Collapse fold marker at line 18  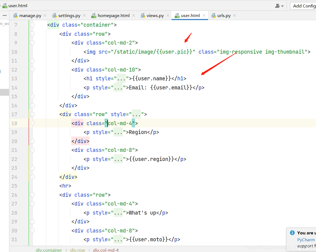pyautogui.click(x=32, y=123)
